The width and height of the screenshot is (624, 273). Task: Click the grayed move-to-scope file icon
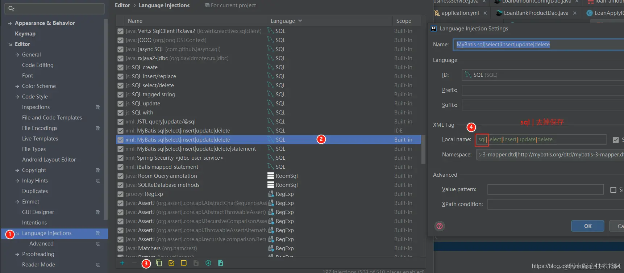[x=196, y=263]
